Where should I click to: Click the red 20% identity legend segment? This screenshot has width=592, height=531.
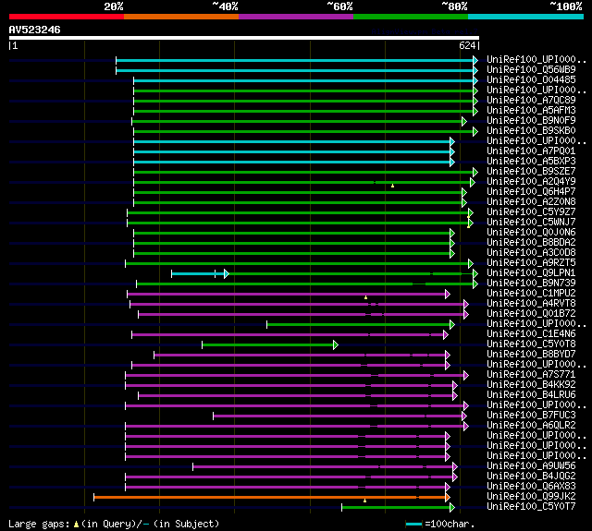point(67,17)
